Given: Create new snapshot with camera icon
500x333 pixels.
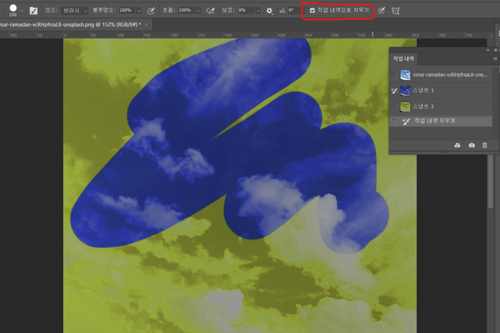Looking at the screenshot, I should tap(471, 145).
